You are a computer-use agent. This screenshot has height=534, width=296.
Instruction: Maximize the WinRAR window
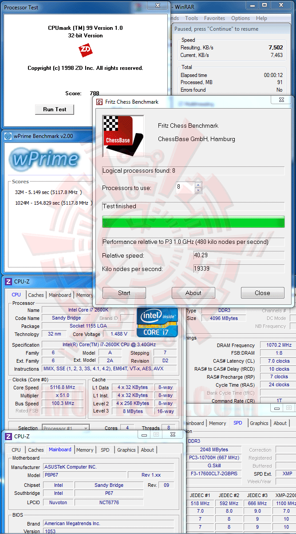(x=264, y=4)
